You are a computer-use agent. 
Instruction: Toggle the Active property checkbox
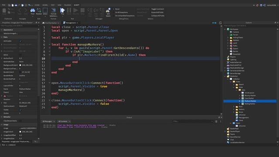point(20,55)
